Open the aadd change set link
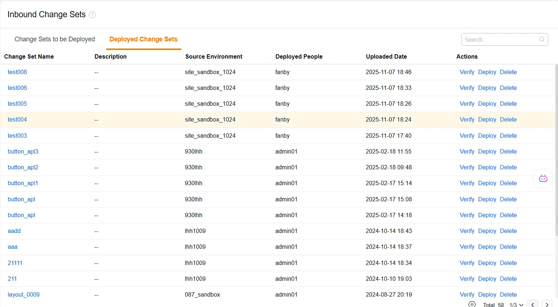Screen dimensions: 558x307 coord(14,231)
